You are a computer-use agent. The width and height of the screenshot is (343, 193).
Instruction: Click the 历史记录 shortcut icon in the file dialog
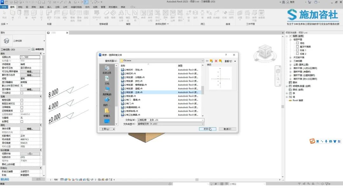107,68
